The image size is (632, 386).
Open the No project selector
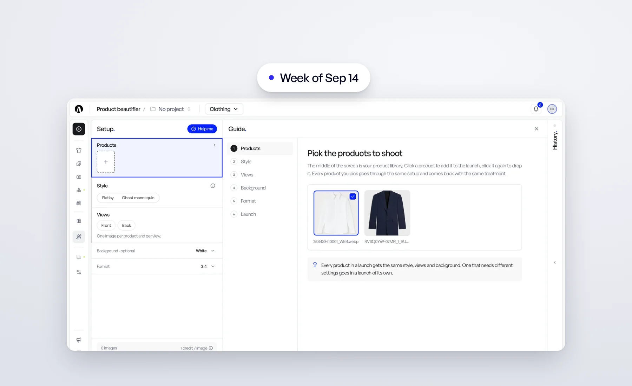click(x=171, y=109)
